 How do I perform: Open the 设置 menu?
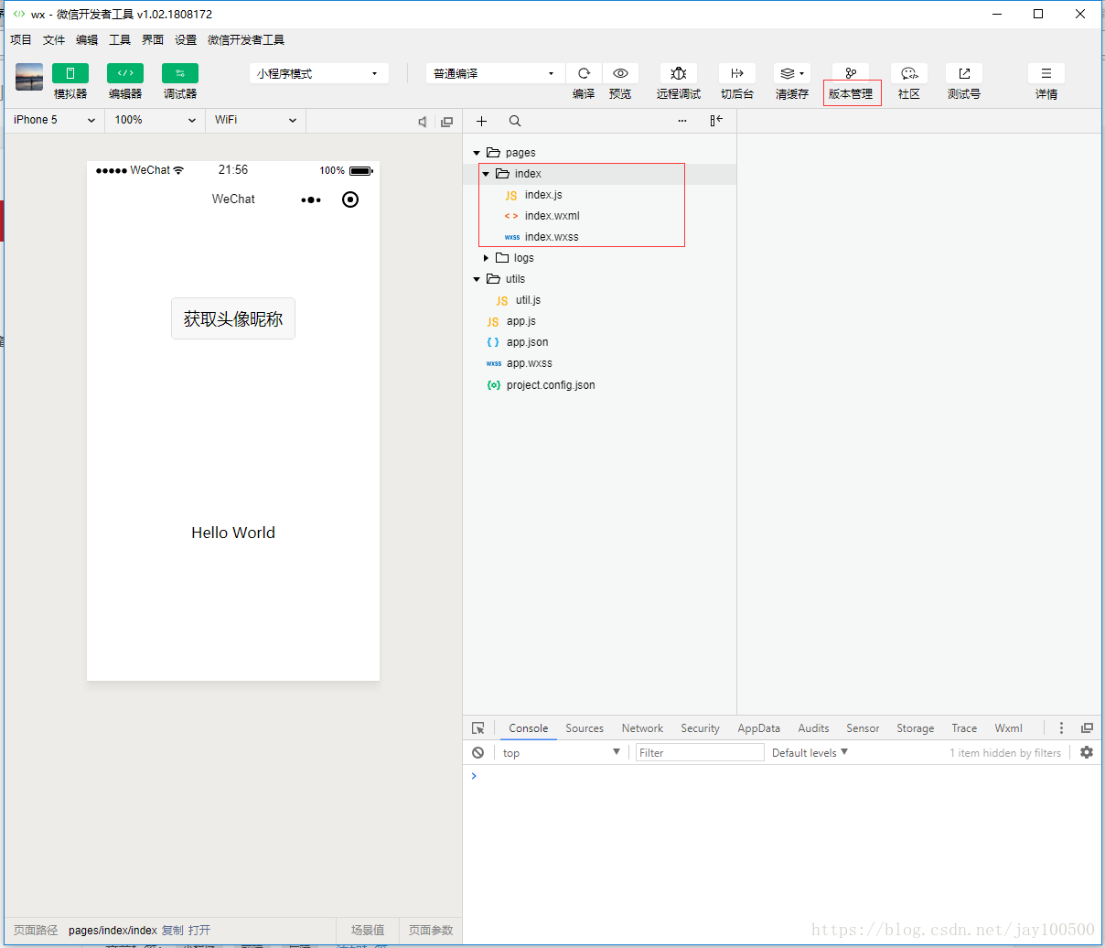(186, 40)
